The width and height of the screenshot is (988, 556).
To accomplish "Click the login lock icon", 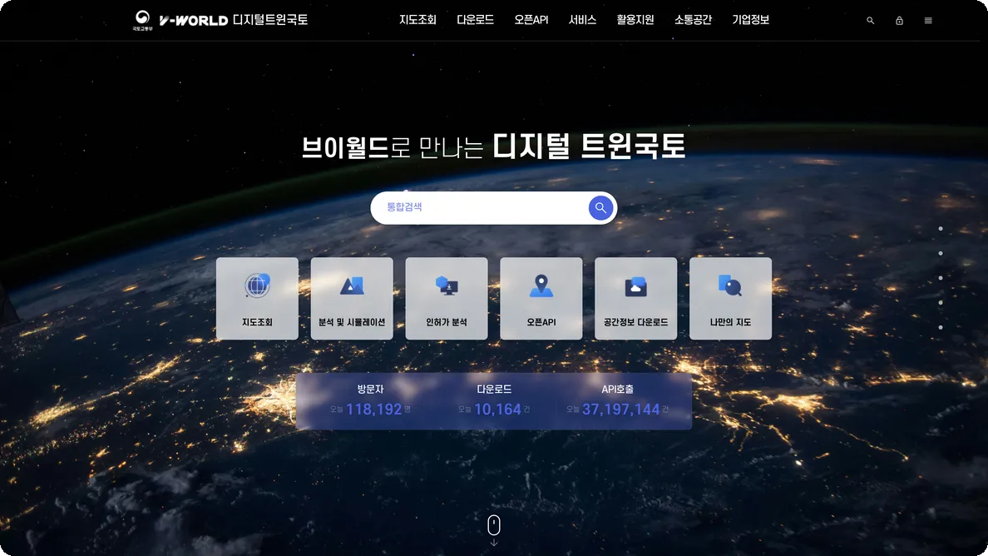I will tap(899, 21).
